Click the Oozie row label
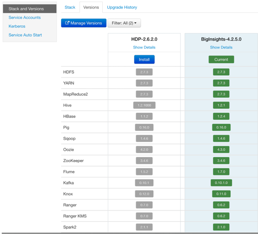Screen dimensions: 258x234 pos(68,150)
